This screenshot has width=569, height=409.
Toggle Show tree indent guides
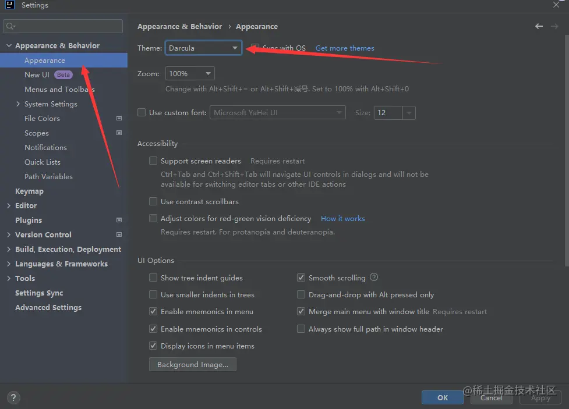point(153,278)
